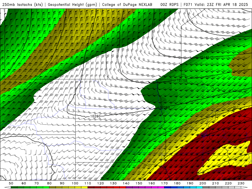Image resolution: width=252 pixels, height=189 pixels.
Task: Click the 220 kt value on the color scale
Action: (228, 183)
